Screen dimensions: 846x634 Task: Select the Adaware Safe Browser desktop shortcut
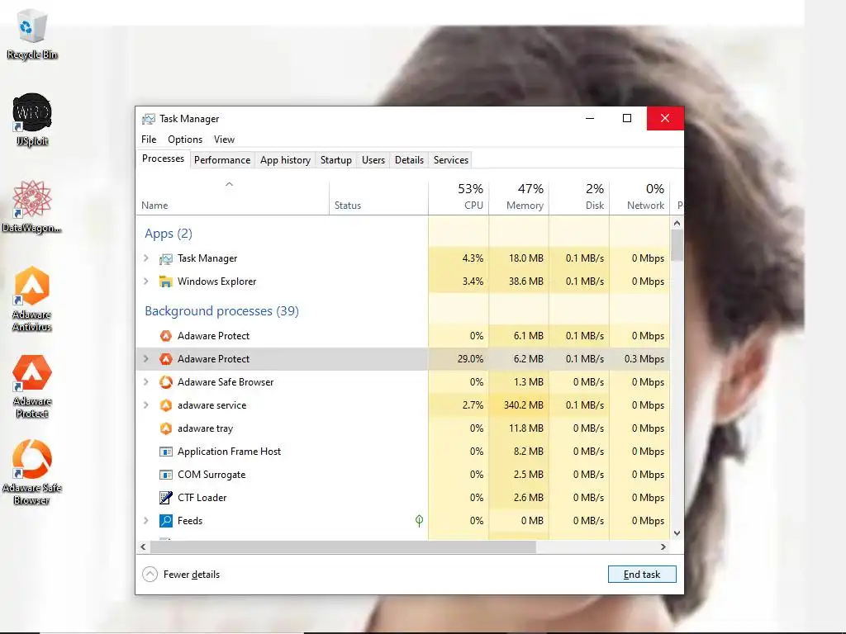point(32,473)
